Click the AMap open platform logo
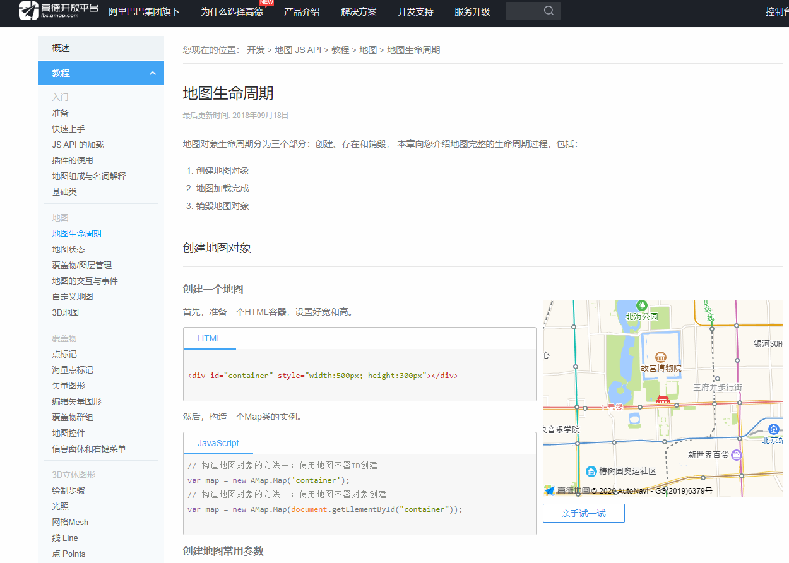This screenshot has height=563, width=789. (x=58, y=11)
